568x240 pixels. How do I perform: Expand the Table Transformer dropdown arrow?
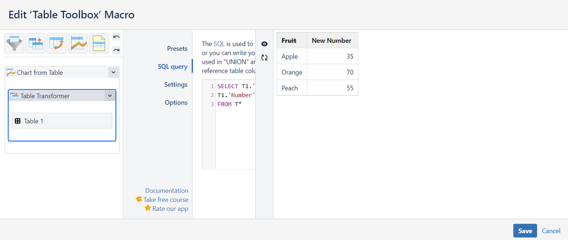110,96
